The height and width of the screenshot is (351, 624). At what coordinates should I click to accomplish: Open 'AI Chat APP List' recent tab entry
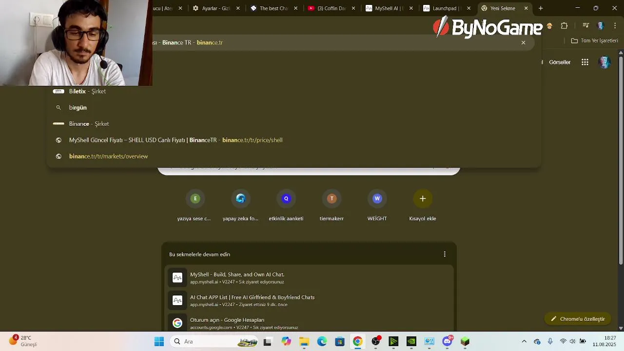[x=309, y=300]
